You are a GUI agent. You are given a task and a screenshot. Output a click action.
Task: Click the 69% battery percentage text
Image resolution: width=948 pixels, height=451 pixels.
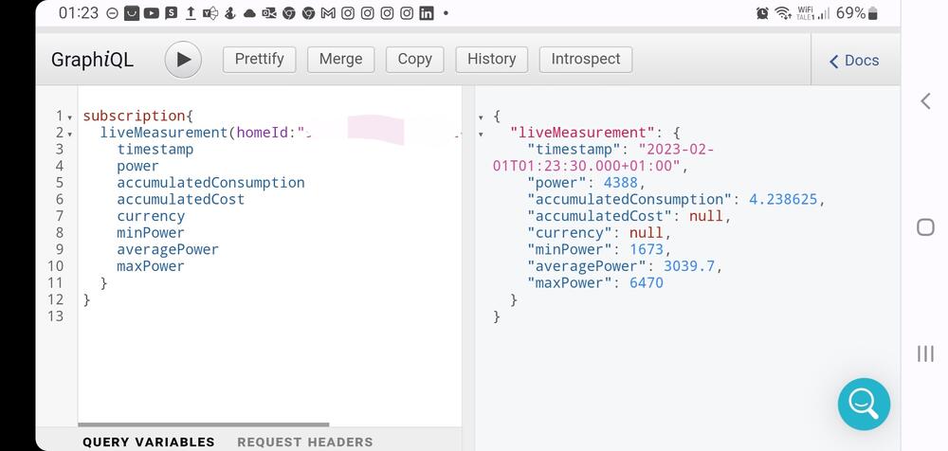coord(850,13)
